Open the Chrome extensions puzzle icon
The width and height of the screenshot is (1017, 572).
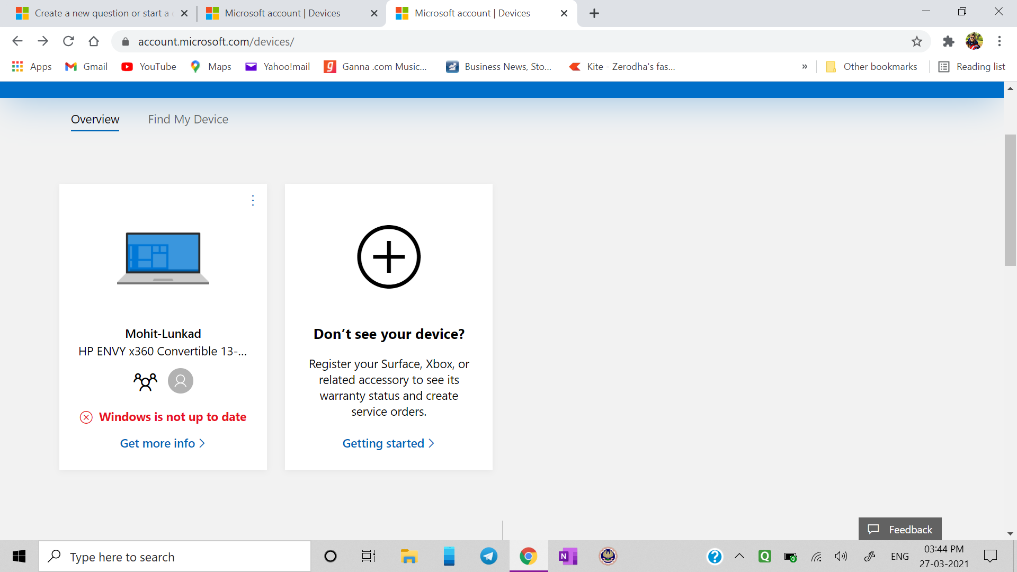pyautogui.click(x=949, y=41)
